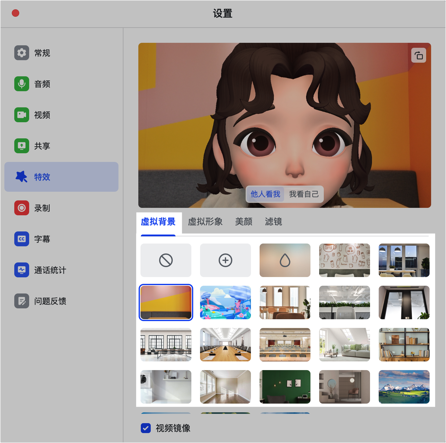Select the empty room wooden floor background
The width and height of the screenshot is (446, 443).
pyautogui.click(x=225, y=387)
